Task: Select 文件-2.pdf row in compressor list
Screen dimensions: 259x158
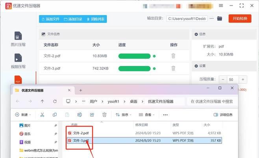Action: tap(114, 56)
